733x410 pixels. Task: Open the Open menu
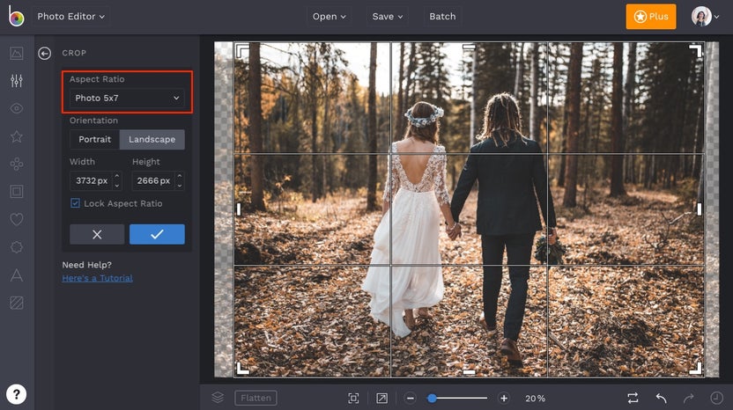tap(329, 16)
